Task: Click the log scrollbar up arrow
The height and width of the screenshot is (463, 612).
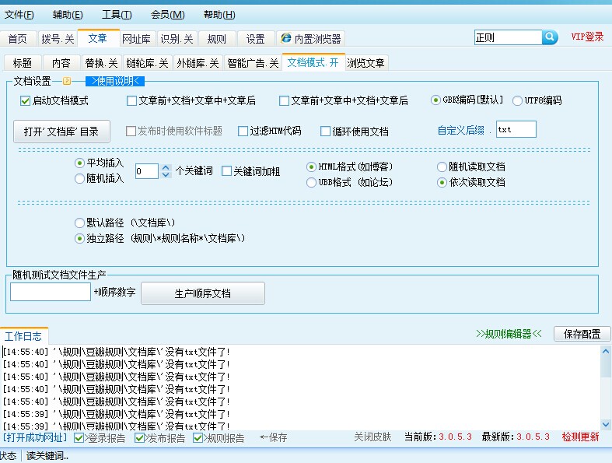Action: pyautogui.click(x=606, y=351)
